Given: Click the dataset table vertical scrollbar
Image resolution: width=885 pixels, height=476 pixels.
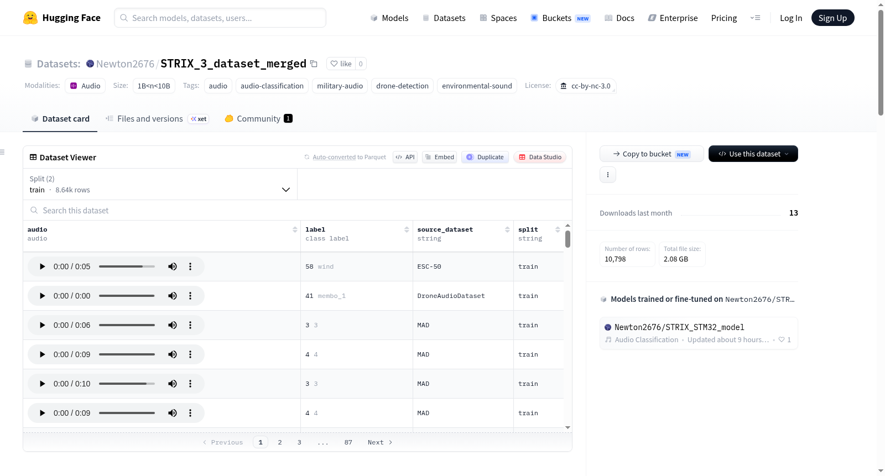Looking at the screenshot, I should point(568,239).
